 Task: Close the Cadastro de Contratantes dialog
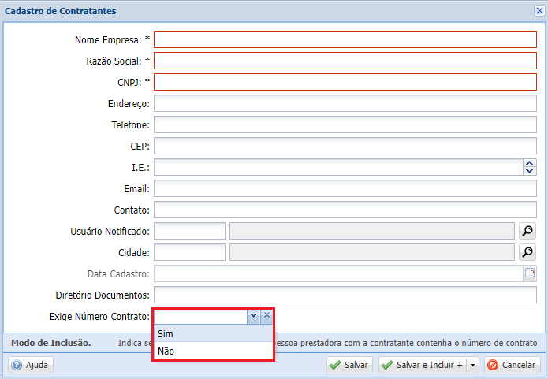pyautogui.click(x=539, y=11)
